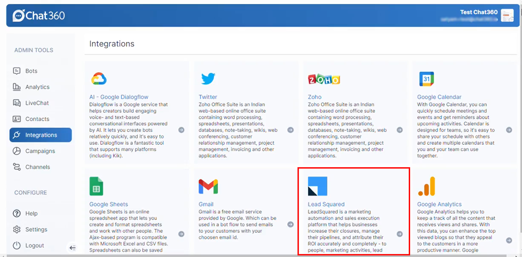Open Lead Squared card via its arrow button

point(400,234)
